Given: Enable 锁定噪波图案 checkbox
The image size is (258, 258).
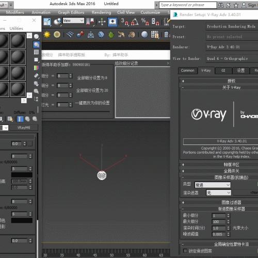Looking at the screenshot, I should point(185,251).
